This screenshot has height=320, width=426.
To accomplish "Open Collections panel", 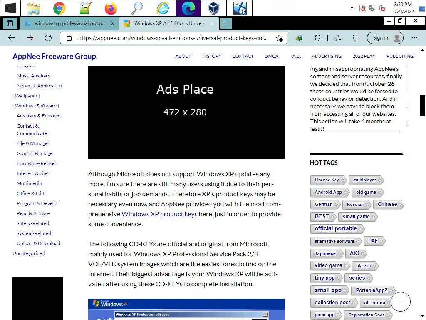I will pyautogui.click(x=356, y=38).
